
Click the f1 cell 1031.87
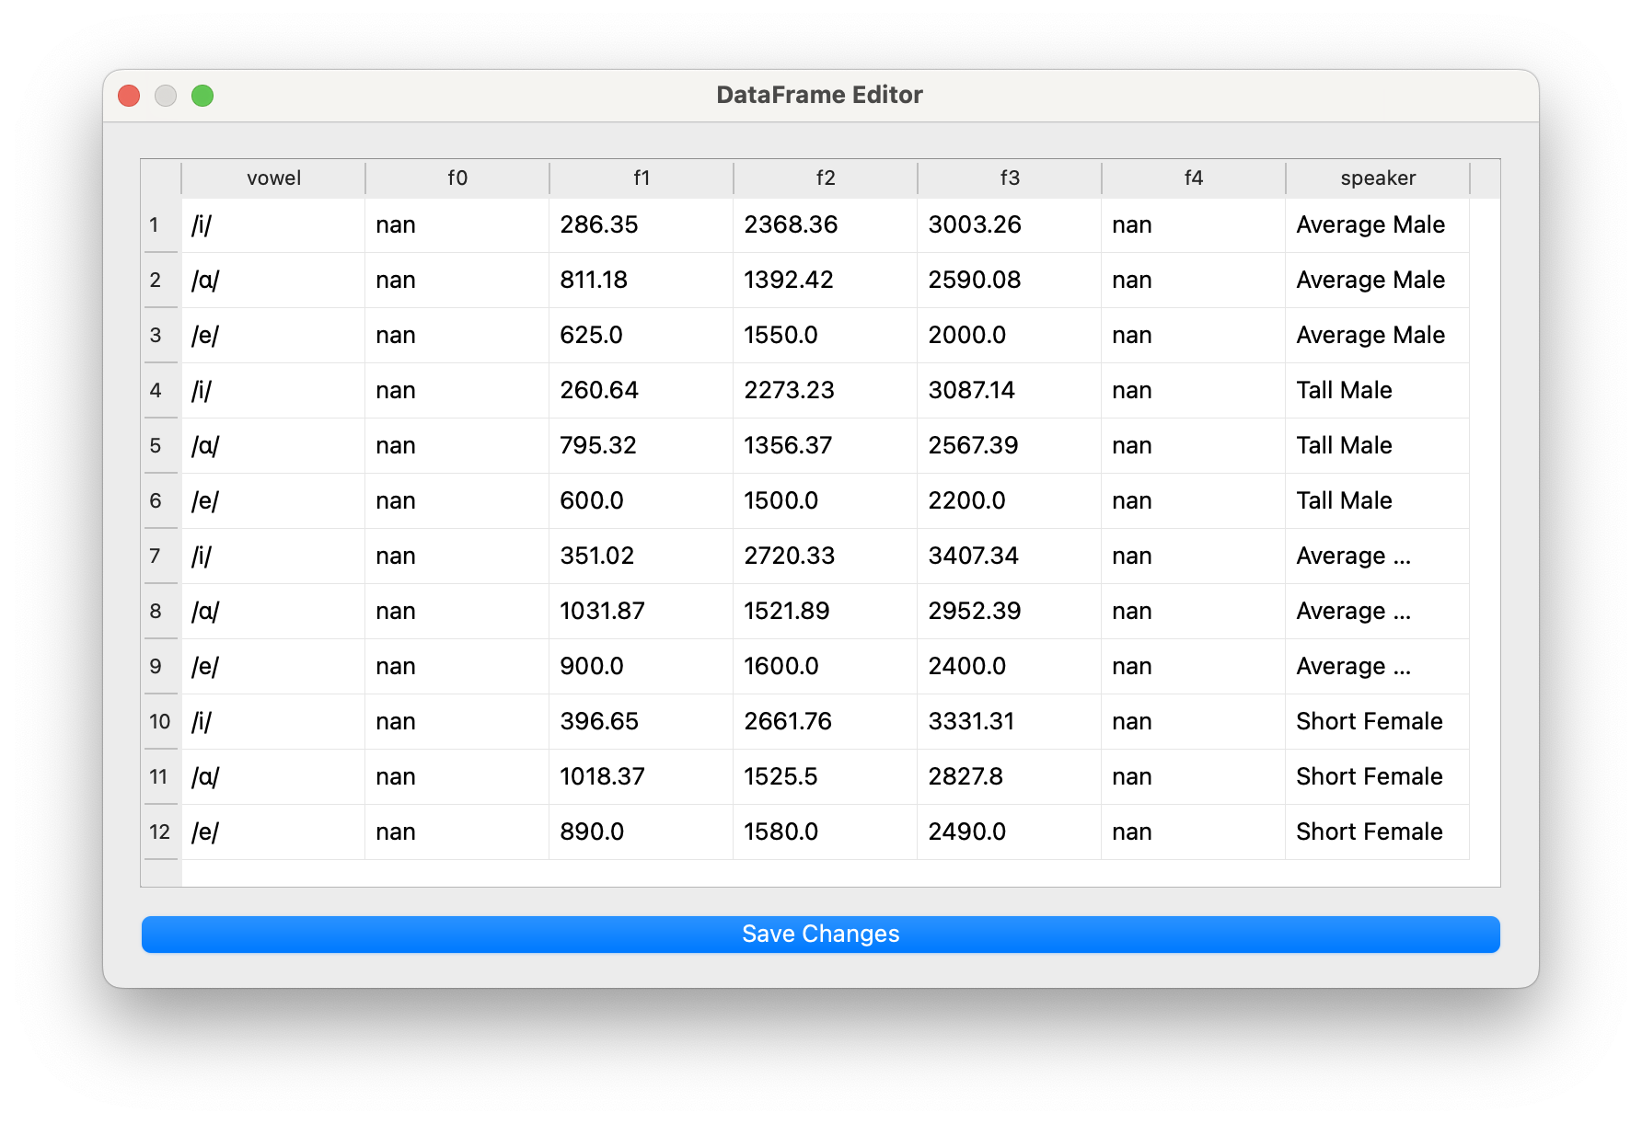point(642,612)
